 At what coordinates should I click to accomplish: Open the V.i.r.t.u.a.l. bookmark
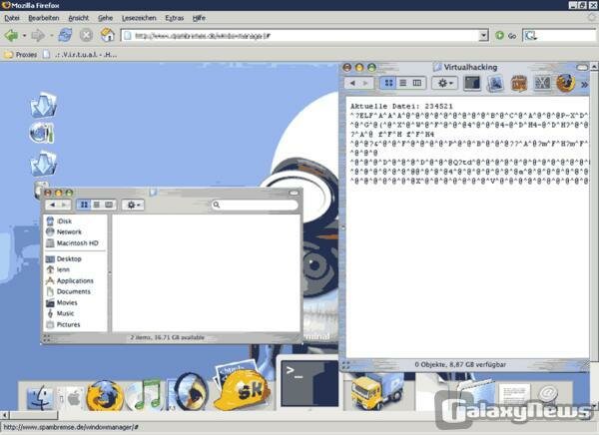click(80, 55)
